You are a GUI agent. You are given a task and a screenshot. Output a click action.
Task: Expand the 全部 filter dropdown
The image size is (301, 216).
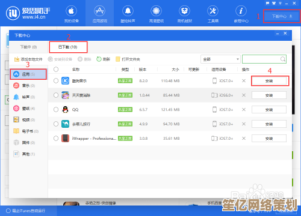click(220, 59)
